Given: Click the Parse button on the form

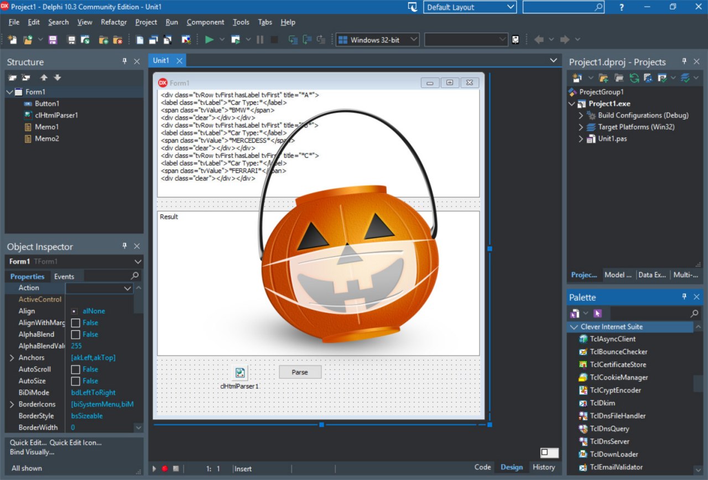Looking at the screenshot, I should 300,372.
